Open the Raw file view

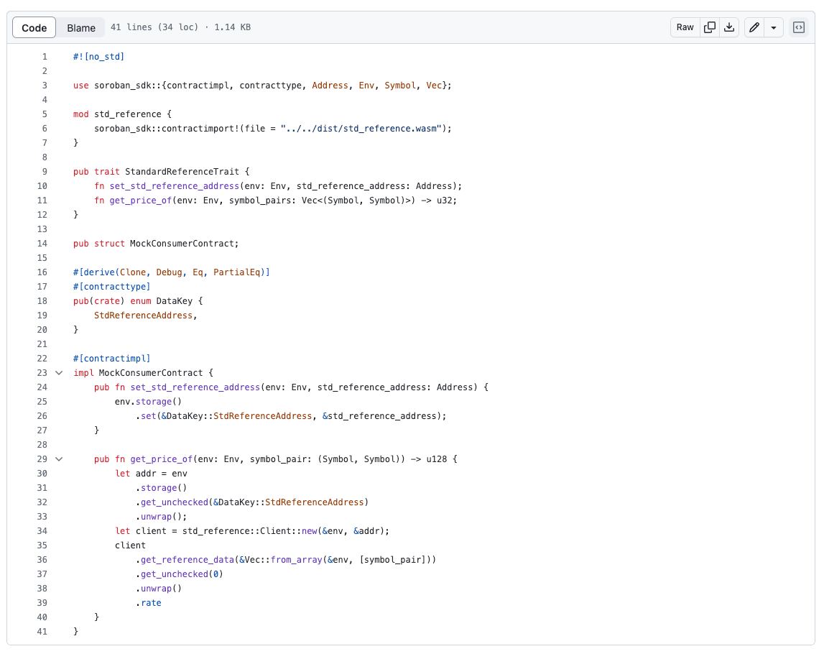pyautogui.click(x=685, y=27)
